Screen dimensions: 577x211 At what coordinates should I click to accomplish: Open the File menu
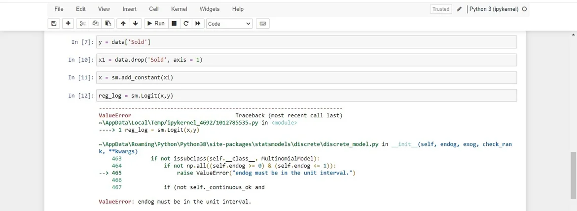(x=59, y=9)
